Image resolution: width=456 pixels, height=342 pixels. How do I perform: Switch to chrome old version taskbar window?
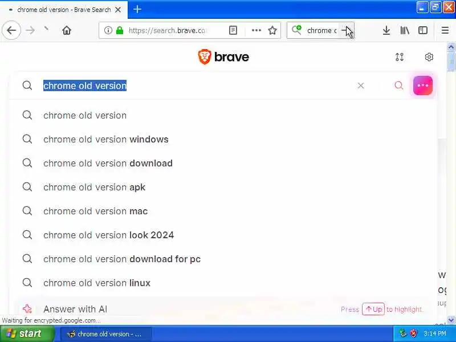(x=106, y=334)
